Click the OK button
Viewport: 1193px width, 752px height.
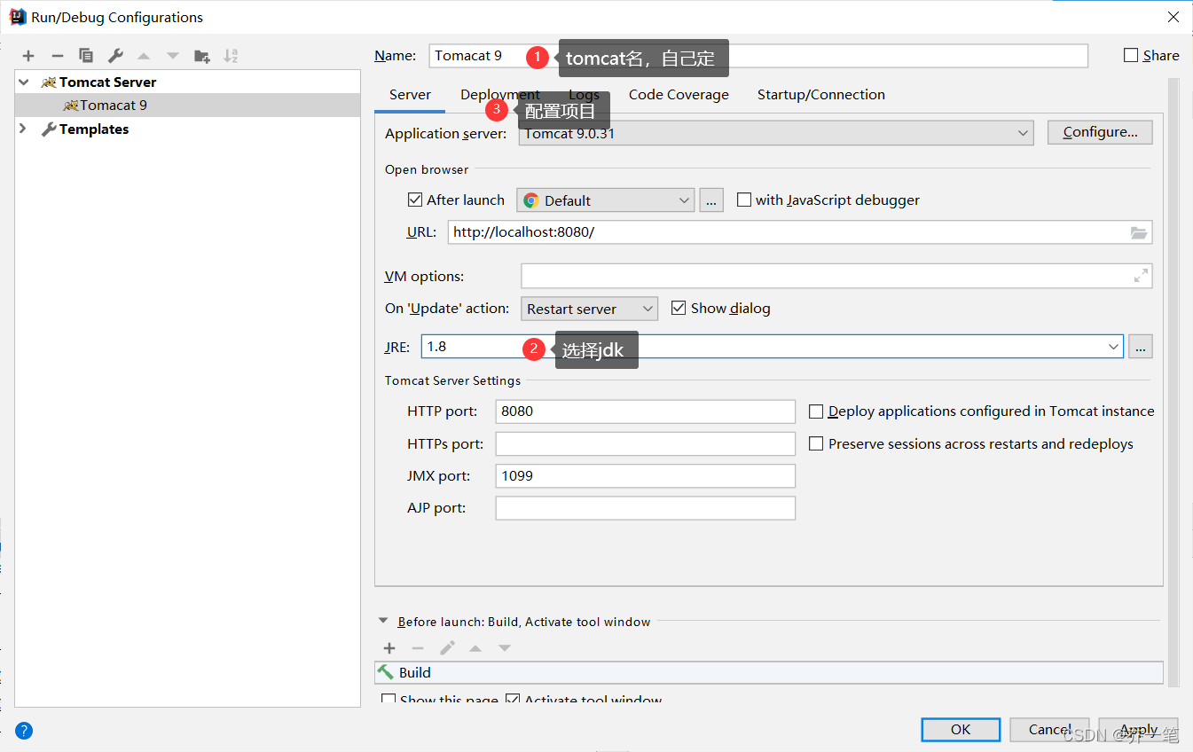tap(961, 729)
